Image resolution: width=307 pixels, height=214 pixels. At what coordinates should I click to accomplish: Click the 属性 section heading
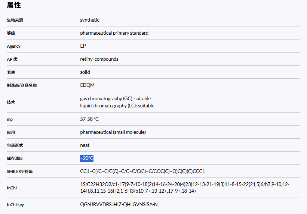(x=14, y=5)
